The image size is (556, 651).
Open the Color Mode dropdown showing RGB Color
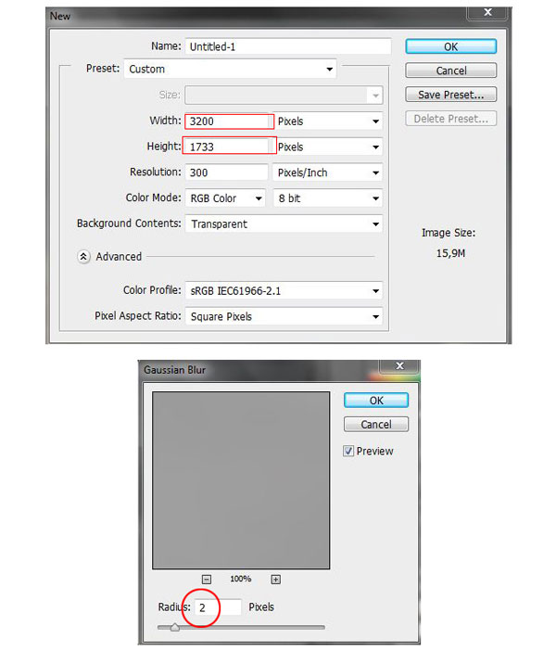225,198
